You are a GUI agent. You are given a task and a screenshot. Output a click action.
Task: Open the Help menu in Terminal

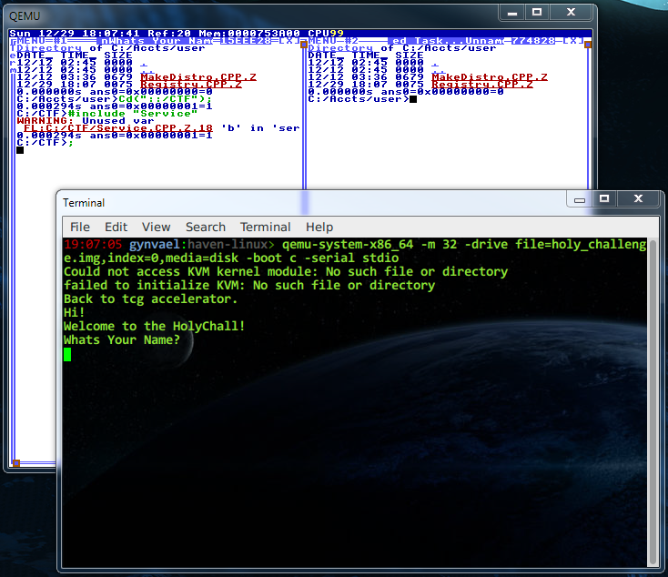click(319, 227)
